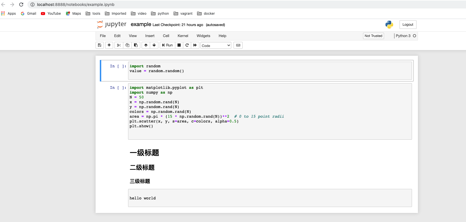
Task: Click the (autosaved) status text
Action: pos(215,25)
